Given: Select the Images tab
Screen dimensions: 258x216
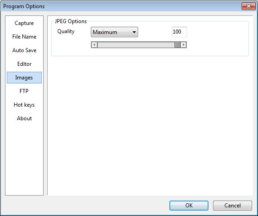Looking at the screenshot, I should tap(24, 78).
